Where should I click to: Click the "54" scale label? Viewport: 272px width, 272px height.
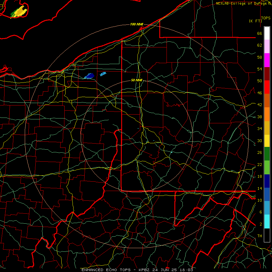(260, 69)
